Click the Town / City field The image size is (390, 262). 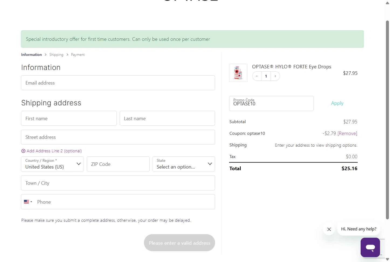pyautogui.click(x=118, y=183)
